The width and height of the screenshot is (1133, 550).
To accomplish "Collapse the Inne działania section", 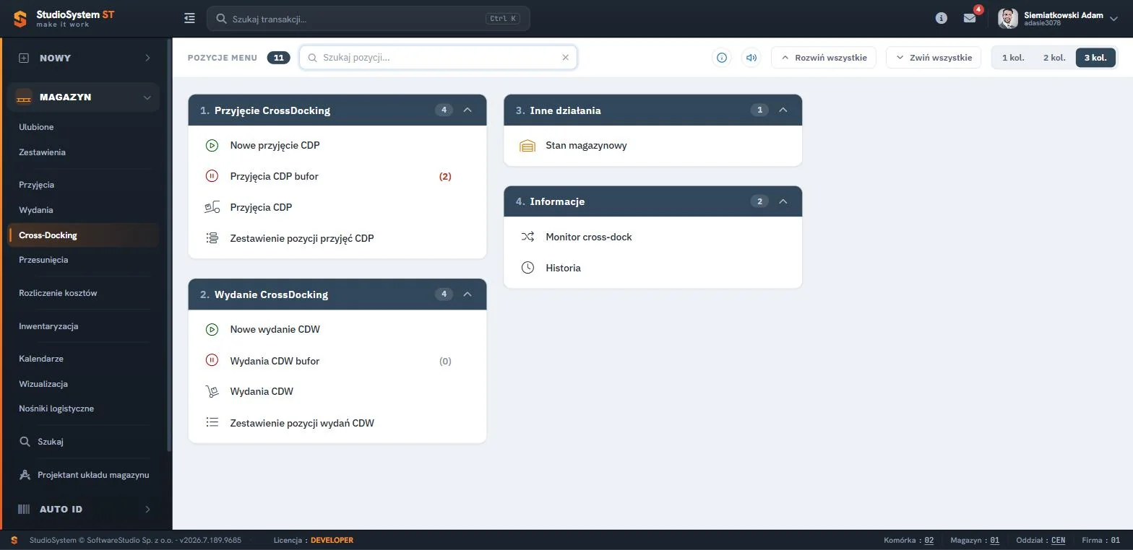I will point(783,110).
